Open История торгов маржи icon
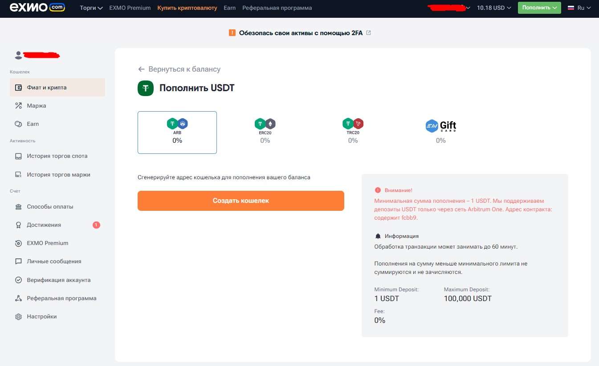 click(x=18, y=175)
